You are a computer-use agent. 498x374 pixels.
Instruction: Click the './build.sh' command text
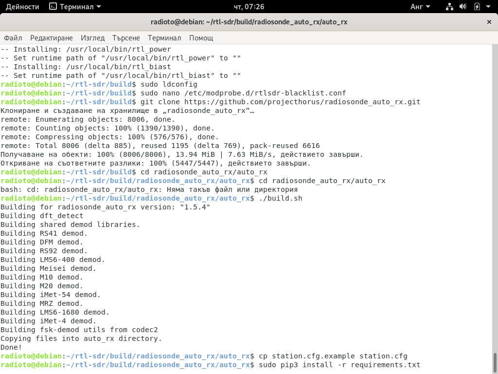point(281,198)
